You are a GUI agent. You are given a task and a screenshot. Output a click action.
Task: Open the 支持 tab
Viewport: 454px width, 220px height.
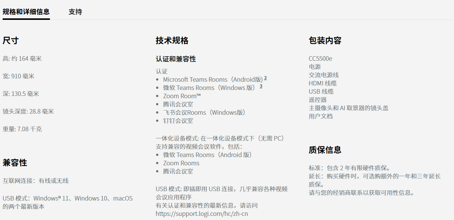pos(75,12)
